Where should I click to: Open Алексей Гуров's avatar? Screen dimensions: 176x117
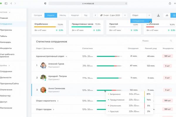click(x=43, y=66)
